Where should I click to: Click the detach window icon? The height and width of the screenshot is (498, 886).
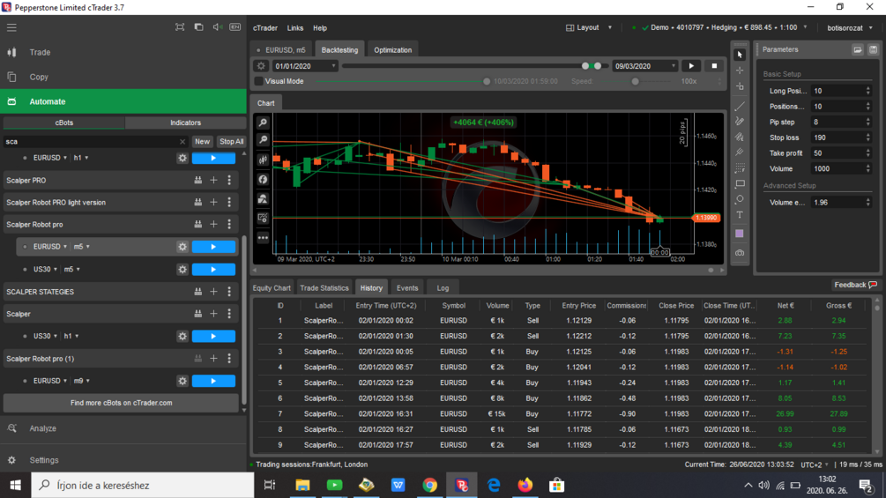(x=198, y=27)
